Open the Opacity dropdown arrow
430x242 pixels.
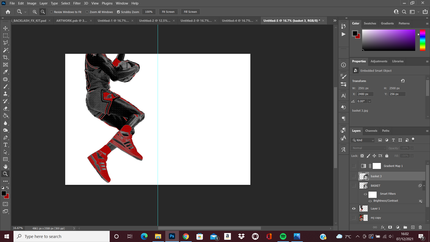click(412, 148)
